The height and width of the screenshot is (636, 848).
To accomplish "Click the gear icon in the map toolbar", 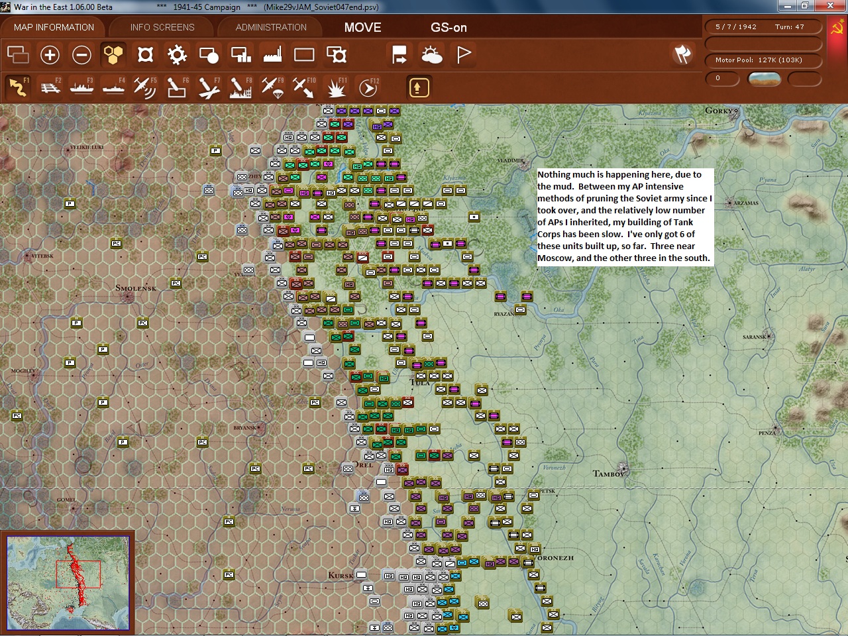I will coord(177,54).
